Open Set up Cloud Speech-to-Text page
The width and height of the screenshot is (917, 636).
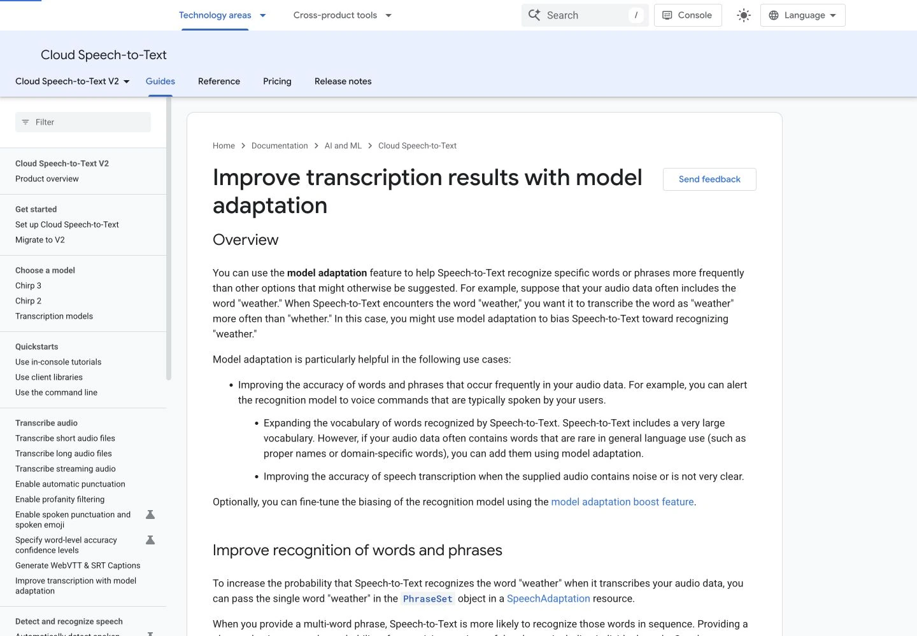coord(67,225)
